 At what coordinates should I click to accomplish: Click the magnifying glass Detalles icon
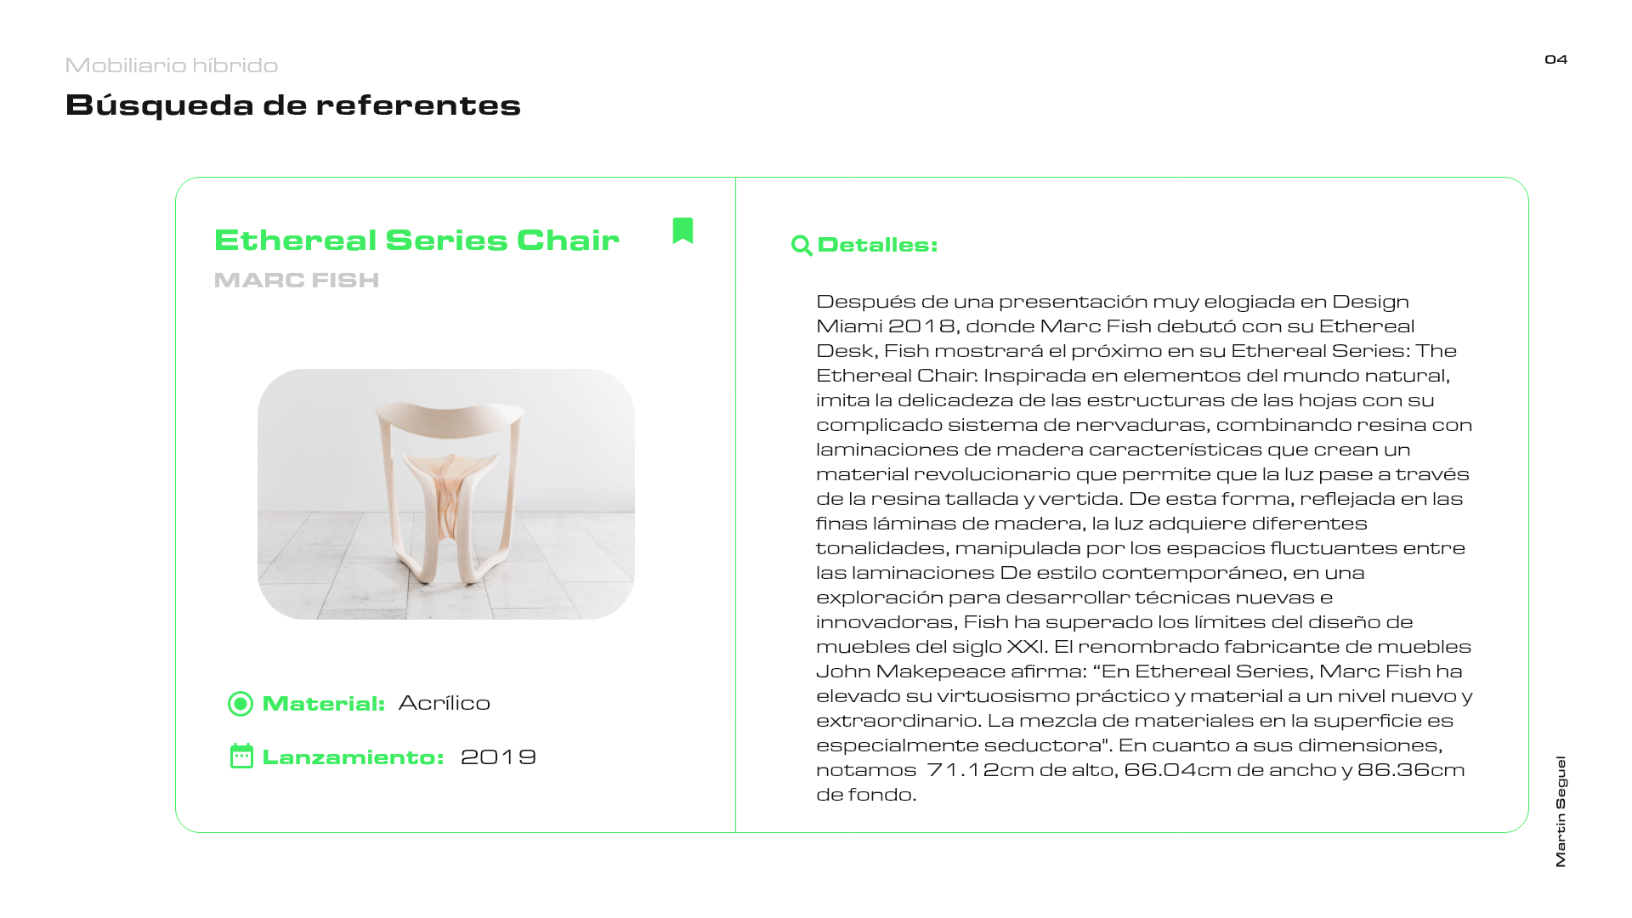(802, 246)
